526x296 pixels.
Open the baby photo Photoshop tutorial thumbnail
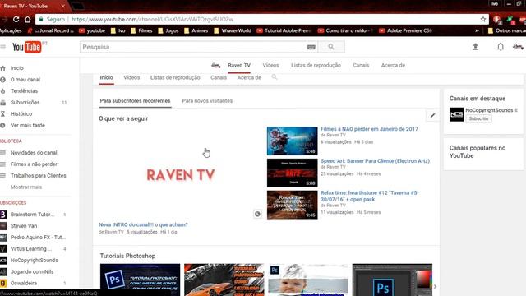308,280
